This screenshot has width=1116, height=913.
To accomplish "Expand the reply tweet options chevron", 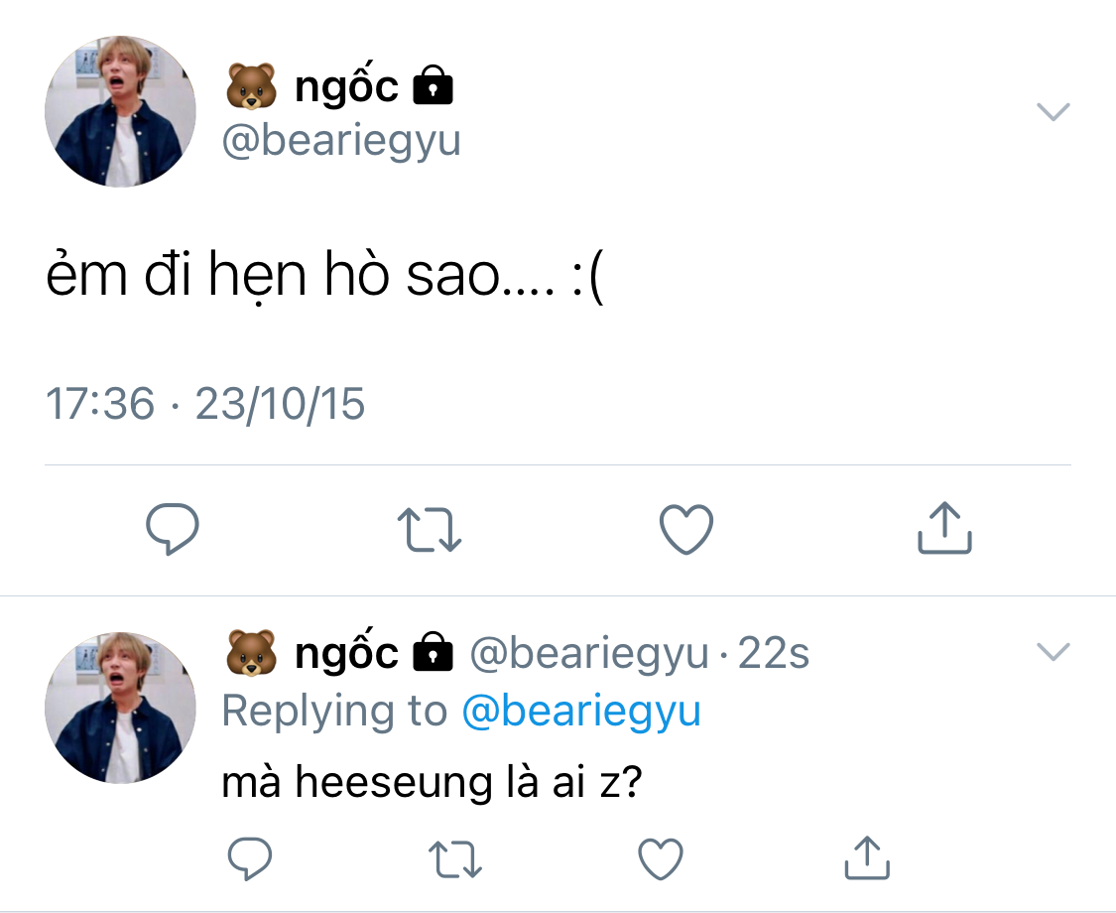I will pos(1053,652).
